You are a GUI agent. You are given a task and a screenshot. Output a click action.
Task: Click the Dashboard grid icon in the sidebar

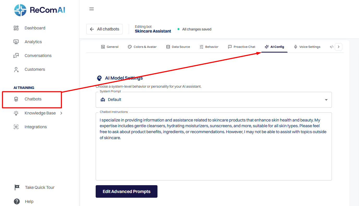(x=16, y=28)
